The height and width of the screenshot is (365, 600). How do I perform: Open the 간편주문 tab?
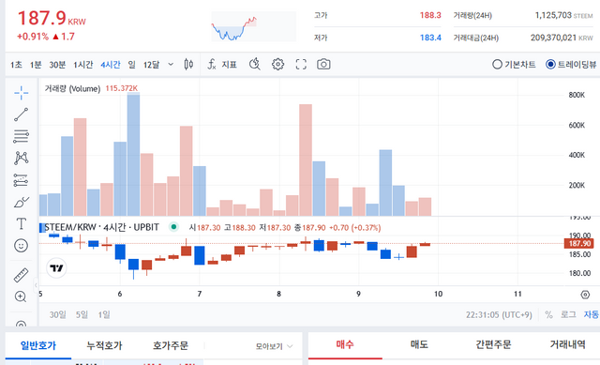tap(493, 345)
